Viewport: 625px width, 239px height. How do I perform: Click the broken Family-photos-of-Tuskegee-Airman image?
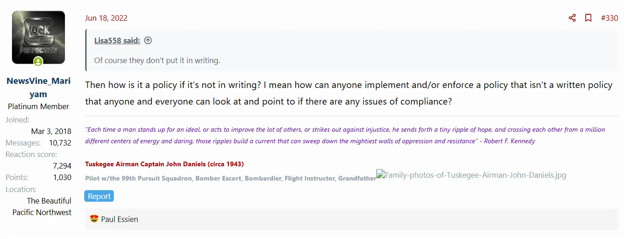click(x=471, y=175)
